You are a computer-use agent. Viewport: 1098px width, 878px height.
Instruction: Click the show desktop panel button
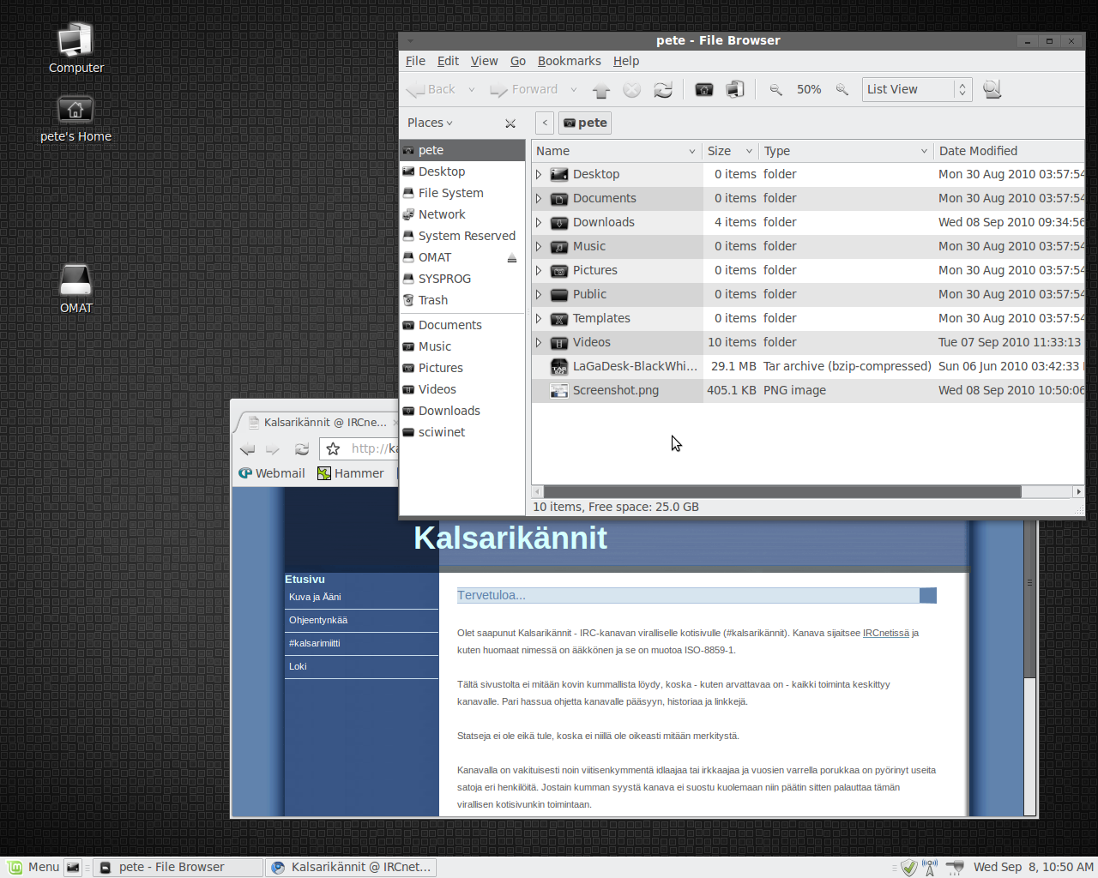[73, 868]
